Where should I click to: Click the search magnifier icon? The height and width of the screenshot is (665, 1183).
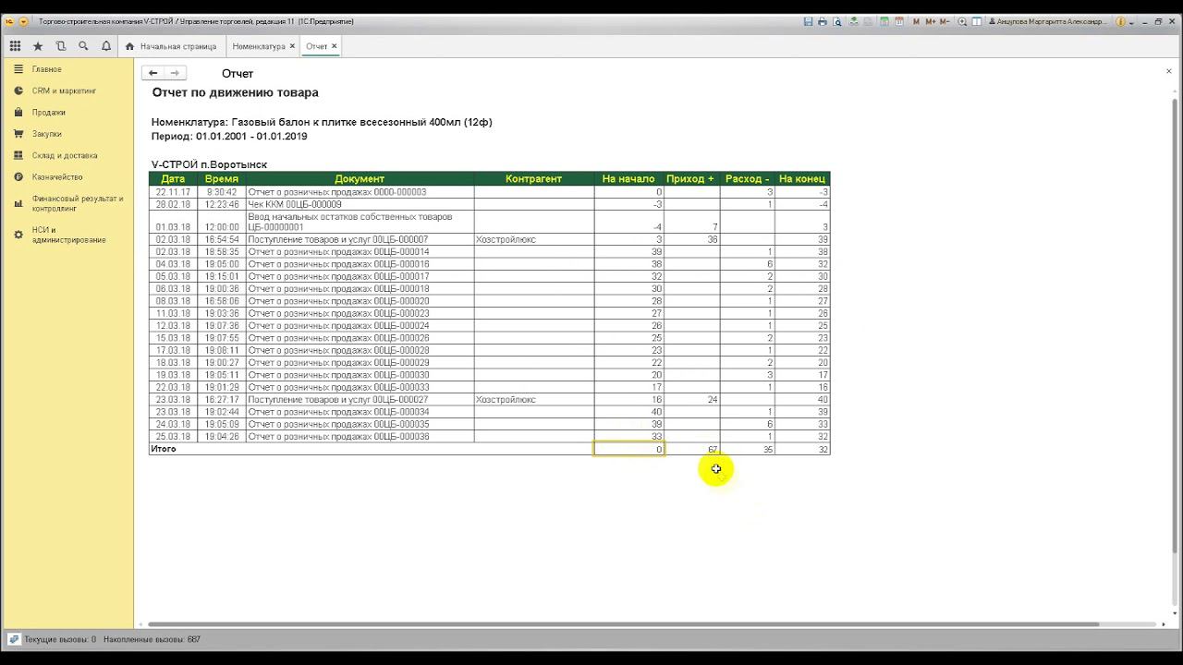click(x=83, y=46)
